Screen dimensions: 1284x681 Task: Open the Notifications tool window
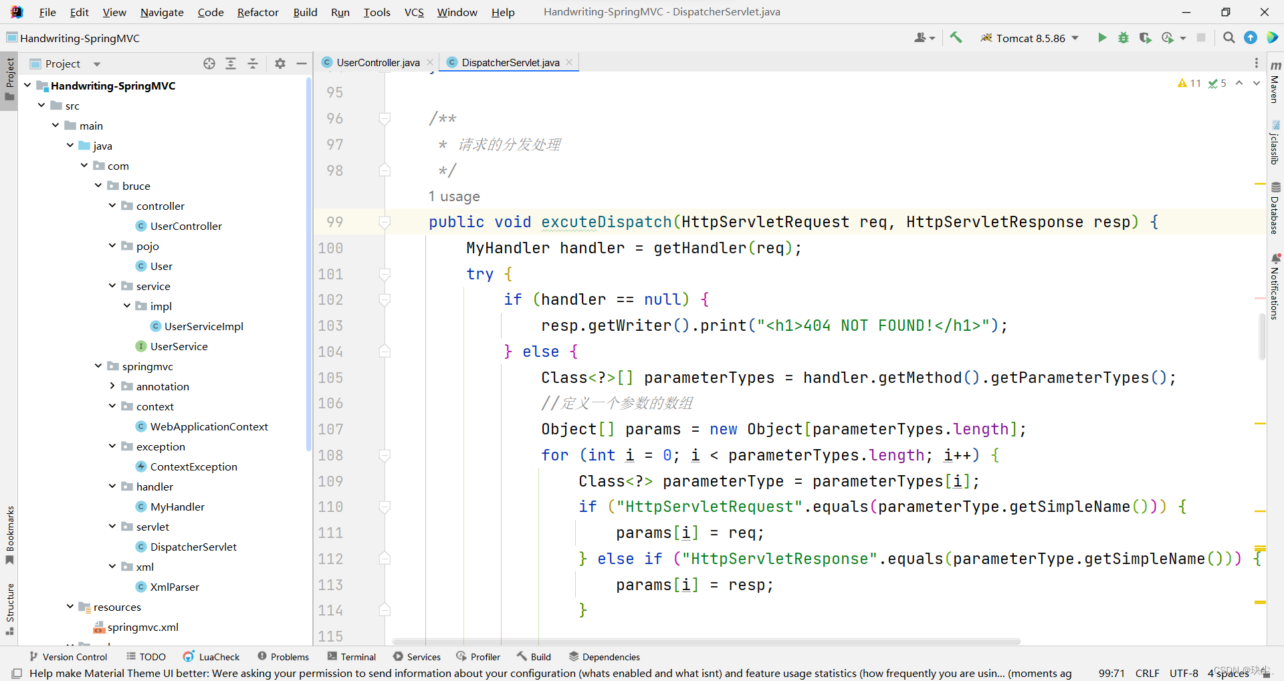pyautogui.click(x=1275, y=286)
